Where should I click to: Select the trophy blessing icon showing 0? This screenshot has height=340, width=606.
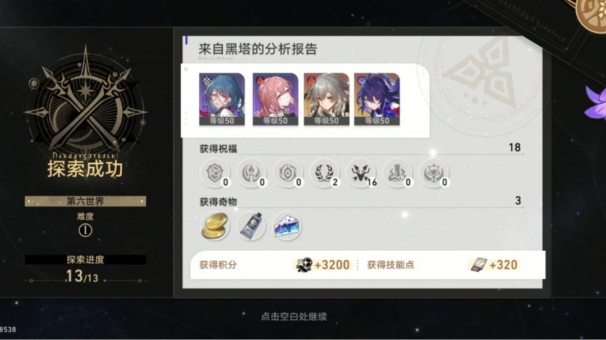tap(434, 173)
